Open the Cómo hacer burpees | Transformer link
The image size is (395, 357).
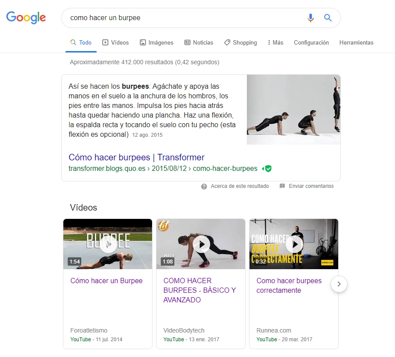coord(136,157)
